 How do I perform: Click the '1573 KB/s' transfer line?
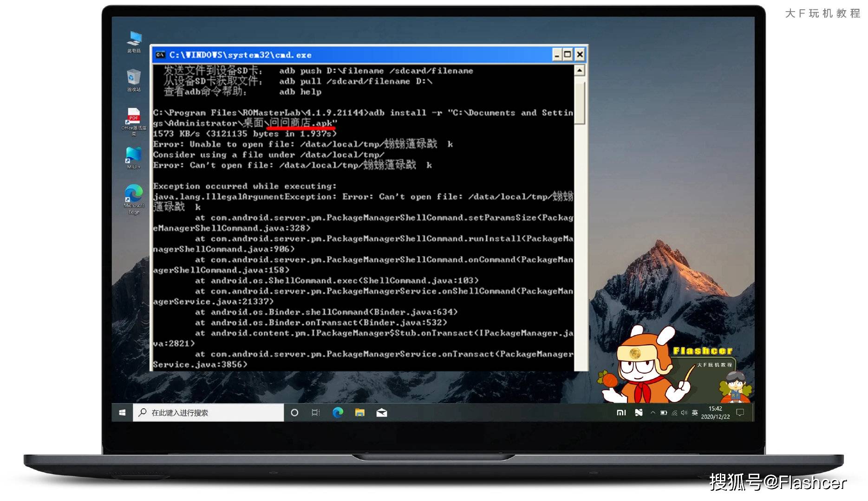tap(245, 134)
